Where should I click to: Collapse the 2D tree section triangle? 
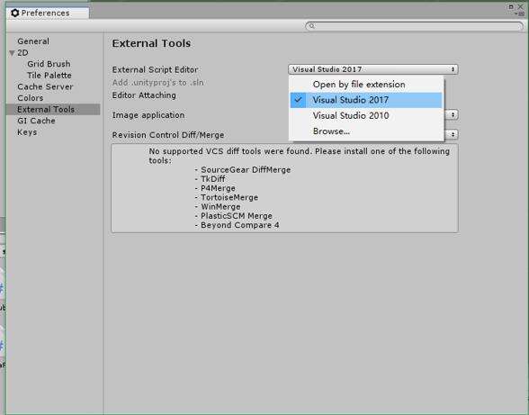(13, 53)
